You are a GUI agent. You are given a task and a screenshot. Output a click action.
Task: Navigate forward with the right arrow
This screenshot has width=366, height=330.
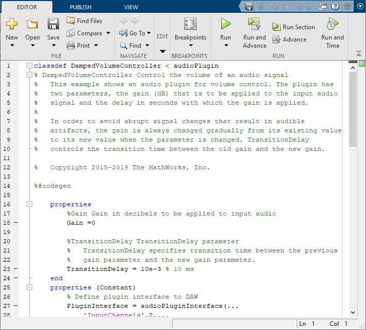pos(135,21)
